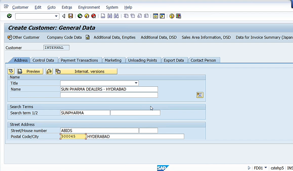Click the Find Next binoculars icon
Screen dimensions: 293x171
pyautogui.click(x=116, y=16)
